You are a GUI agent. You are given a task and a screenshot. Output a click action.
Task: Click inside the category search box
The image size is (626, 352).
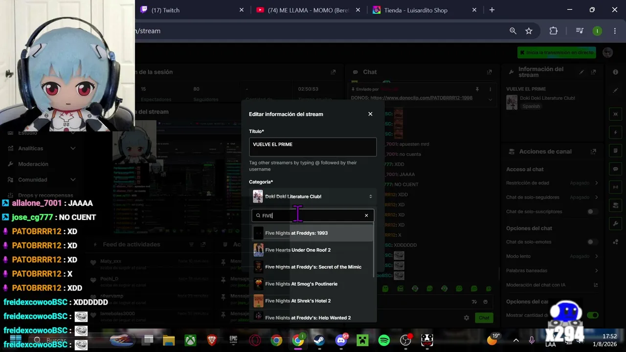313,216
